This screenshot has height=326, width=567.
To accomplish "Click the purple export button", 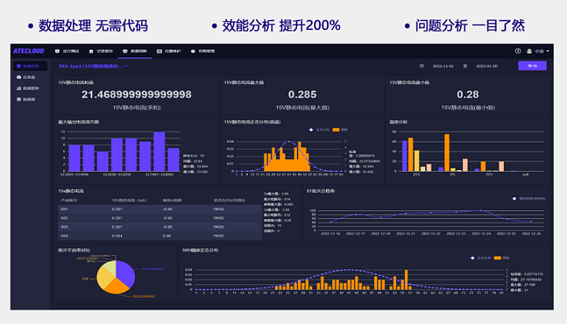I will point(532,66).
